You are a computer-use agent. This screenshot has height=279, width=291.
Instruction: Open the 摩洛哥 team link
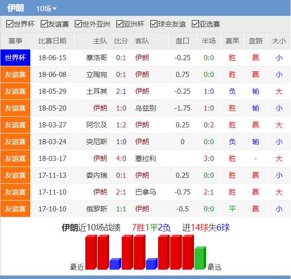[x=97, y=58]
